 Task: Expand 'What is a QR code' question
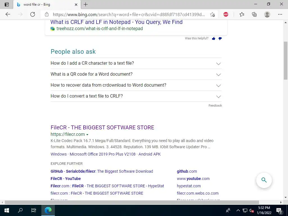click(x=136, y=74)
